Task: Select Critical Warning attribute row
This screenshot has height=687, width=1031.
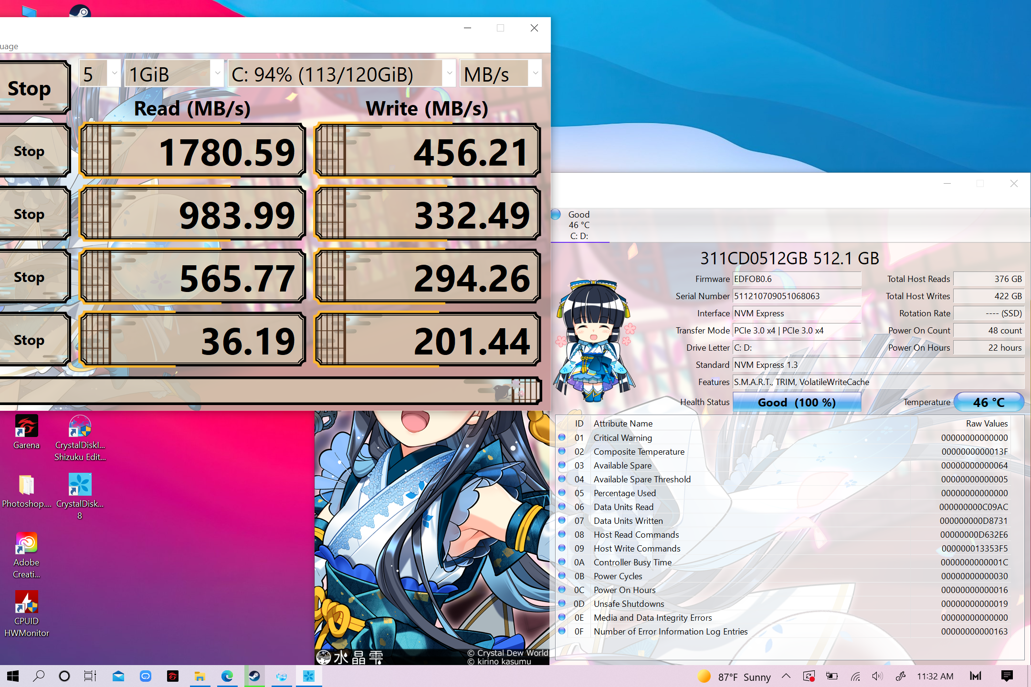Action: coord(784,437)
